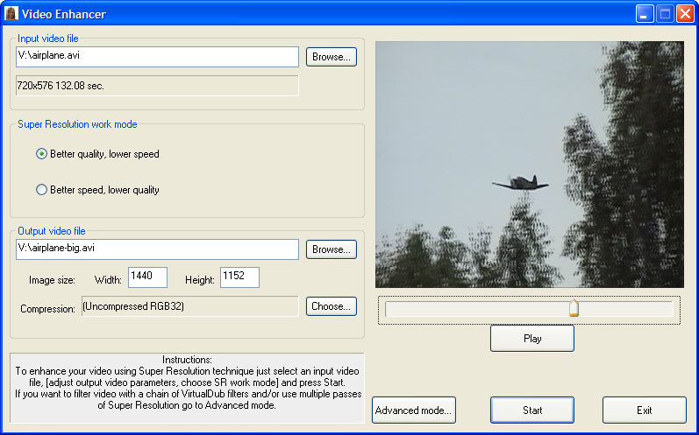Click the airplane video preview image
Screen dimensions: 699x435
point(530,165)
